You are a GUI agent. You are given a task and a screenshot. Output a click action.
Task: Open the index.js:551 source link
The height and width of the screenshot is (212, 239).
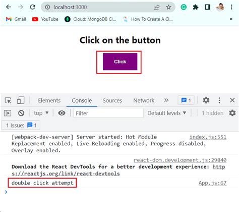[208, 137]
